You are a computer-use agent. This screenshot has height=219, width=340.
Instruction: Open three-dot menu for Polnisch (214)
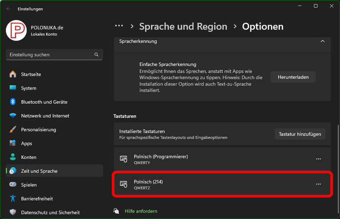[318, 184]
